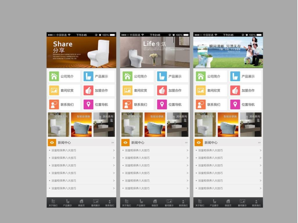298x223 pixels.
Task: Tap magenta 位置导航 pin icon in Share phone
Action: tap(88, 104)
